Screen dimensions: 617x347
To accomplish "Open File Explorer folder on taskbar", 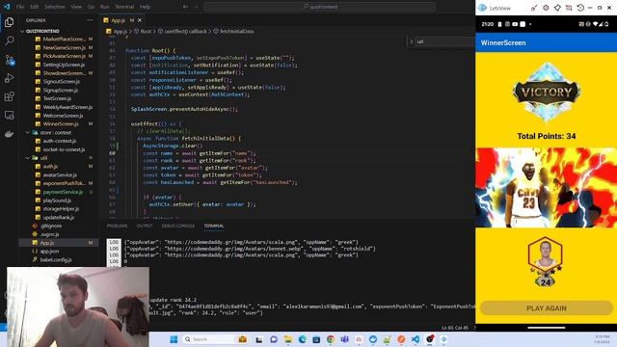I will pos(288,339).
